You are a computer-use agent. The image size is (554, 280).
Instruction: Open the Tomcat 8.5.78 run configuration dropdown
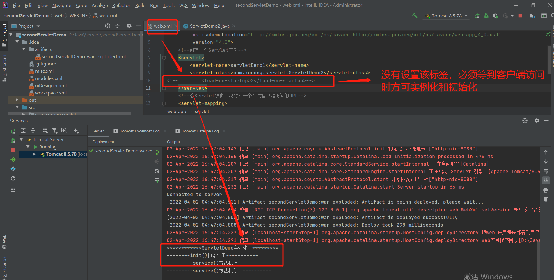coord(446,16)
